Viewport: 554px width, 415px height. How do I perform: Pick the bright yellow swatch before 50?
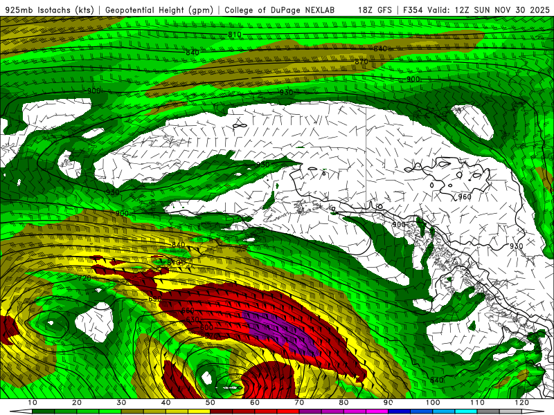click(x=199, y=412)
